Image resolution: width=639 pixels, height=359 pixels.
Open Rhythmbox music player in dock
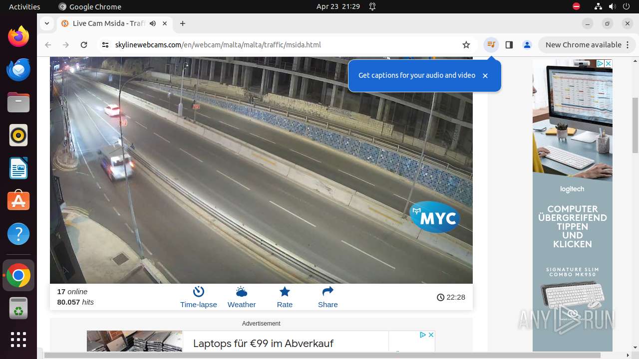pos(18,135)
